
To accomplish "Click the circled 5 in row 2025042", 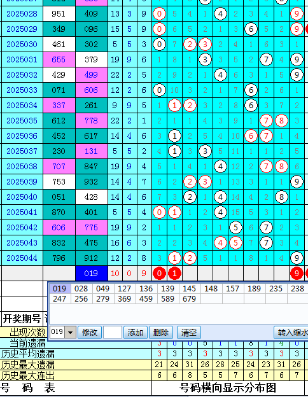I will (235, 228).
